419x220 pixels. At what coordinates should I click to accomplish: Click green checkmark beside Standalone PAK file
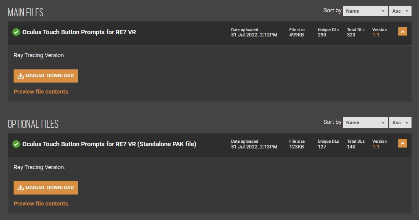16,144
